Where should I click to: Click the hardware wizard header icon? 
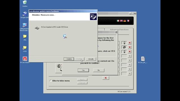pyautogui.click(x=93, y=17)
